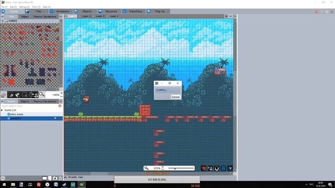Click the canvas horizontal scrollbar
The height and width of the screenshot is (188, 335).
[x=149, y=174]
